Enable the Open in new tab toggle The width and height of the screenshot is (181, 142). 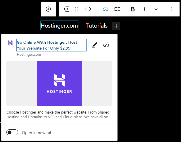[12, 133]
